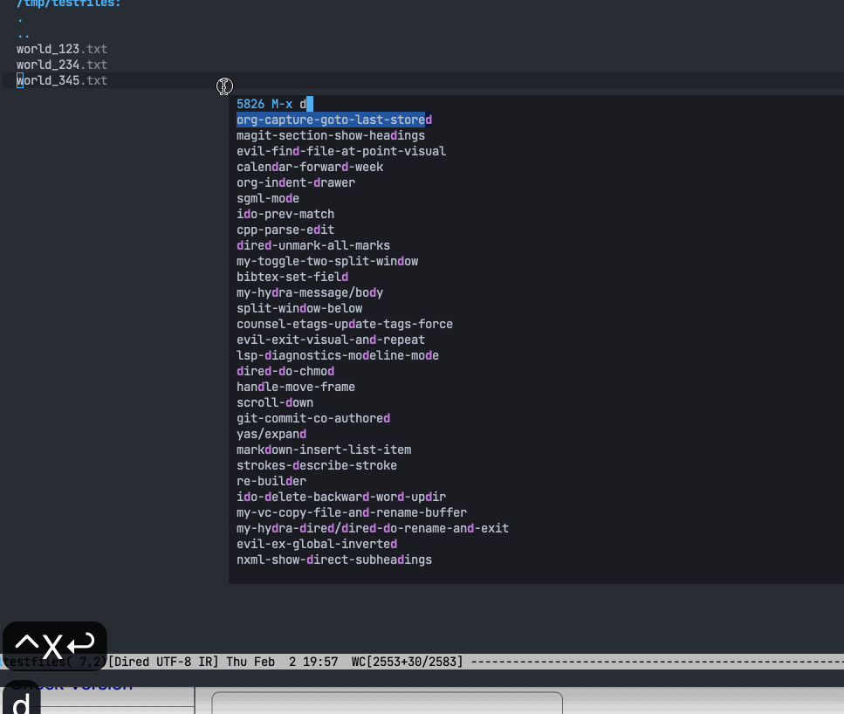The width and height of the screenshot is (844, 714).
Task: Choose split-window-below from the list
Action: (298, 308)
